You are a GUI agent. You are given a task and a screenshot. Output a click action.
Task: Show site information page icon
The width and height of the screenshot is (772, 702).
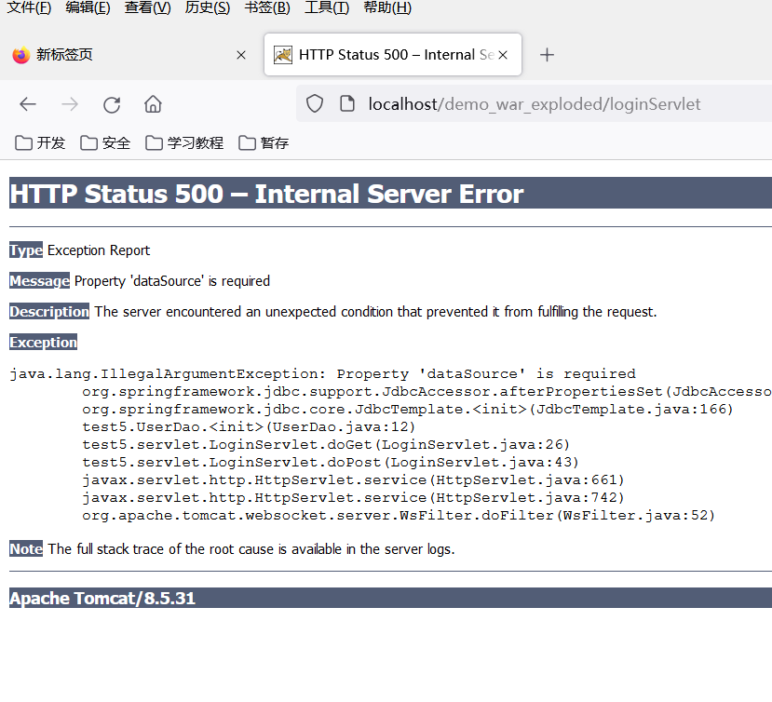347,104
